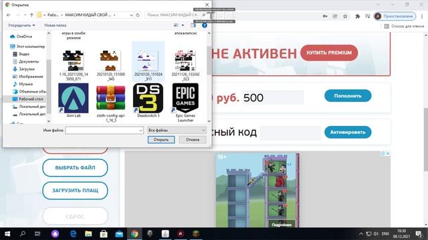Image resolution: width=428 pixels, height=240 pixels.
Task: Click the ad info icon
Action: point(383,154)
